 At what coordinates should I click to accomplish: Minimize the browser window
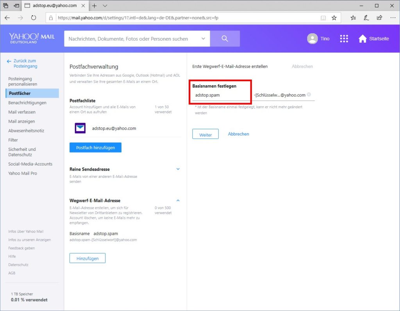(361, 5)
